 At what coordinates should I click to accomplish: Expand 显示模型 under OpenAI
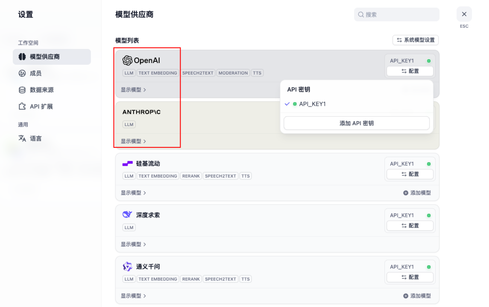pos(134,90)
